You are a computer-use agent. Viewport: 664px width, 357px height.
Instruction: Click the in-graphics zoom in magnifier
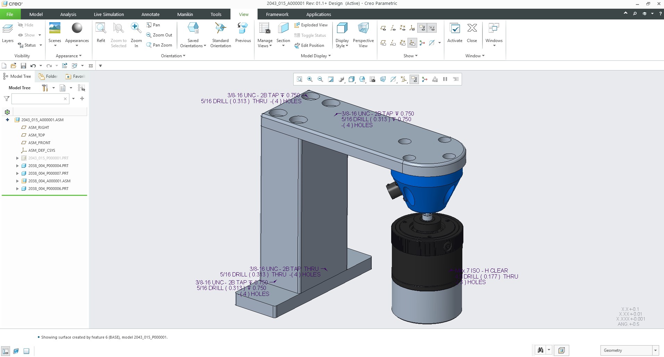(310, 79)
